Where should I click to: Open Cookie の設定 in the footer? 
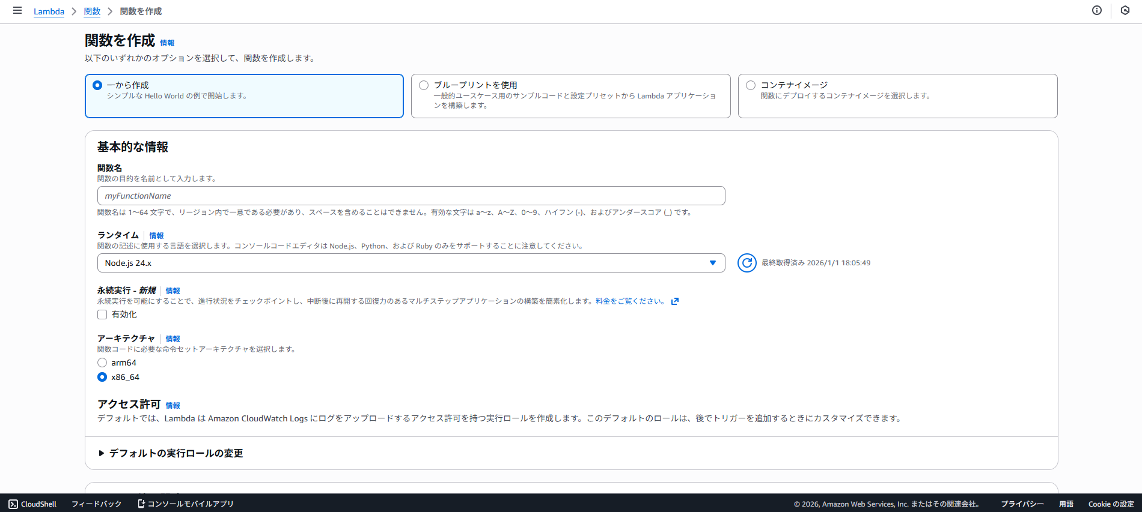1111,504
